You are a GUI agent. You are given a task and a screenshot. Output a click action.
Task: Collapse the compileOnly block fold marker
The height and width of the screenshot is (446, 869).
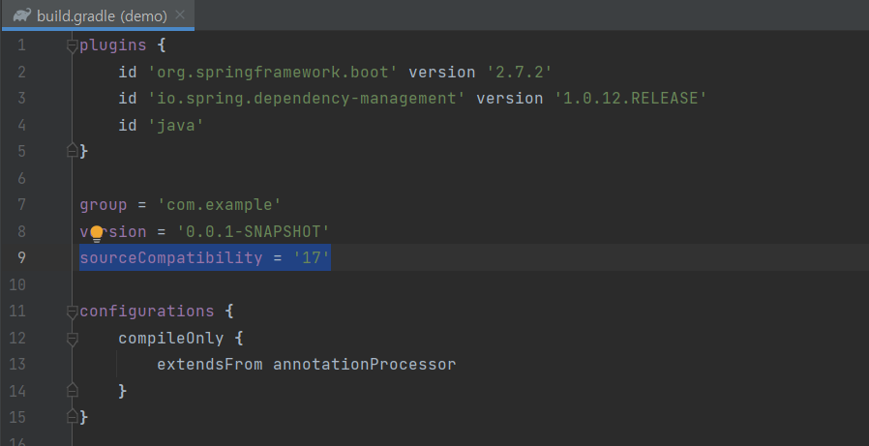click(x=72, y=338)
